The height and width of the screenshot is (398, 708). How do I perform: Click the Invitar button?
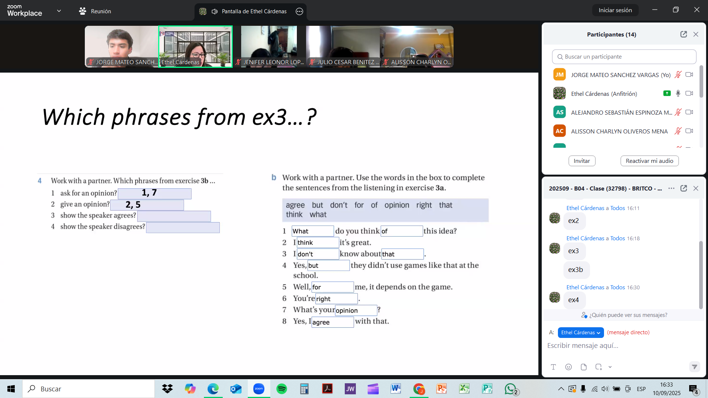(582, 161)
